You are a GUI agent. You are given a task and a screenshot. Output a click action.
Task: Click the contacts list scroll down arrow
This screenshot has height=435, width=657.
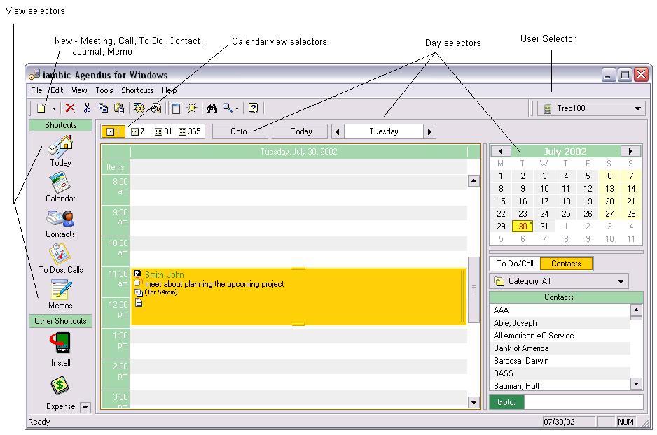point(636,383)
